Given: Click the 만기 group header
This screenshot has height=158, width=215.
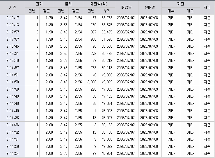Looking at the screenshot, I should coord(39,4).
